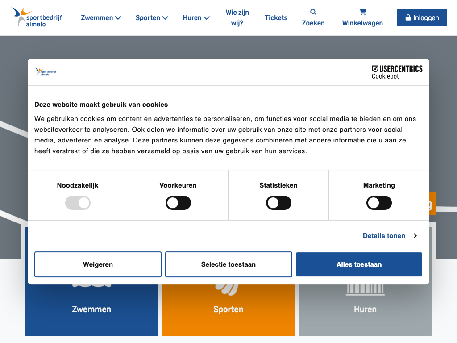The image size is (457, 343).
Task: Click Selectie toestaan button
Action: 228,264
